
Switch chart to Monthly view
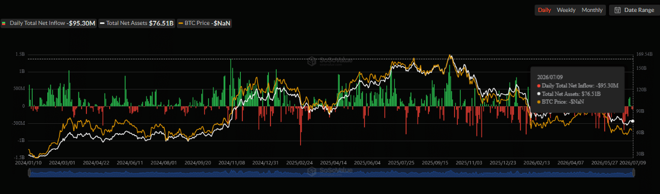(592, 10)
